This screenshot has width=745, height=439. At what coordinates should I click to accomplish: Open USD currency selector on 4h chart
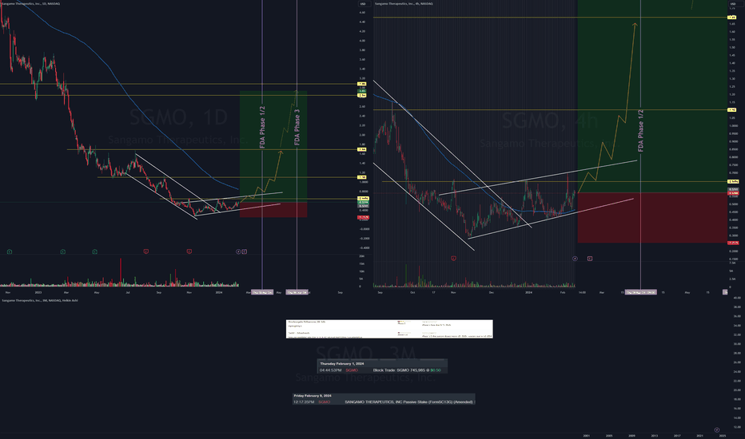coord(734,4)
